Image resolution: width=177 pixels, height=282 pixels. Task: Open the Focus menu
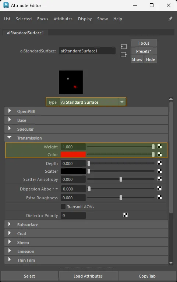(x=43, y=19)
